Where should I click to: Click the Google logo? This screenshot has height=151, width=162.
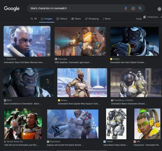tap(12, 8)
